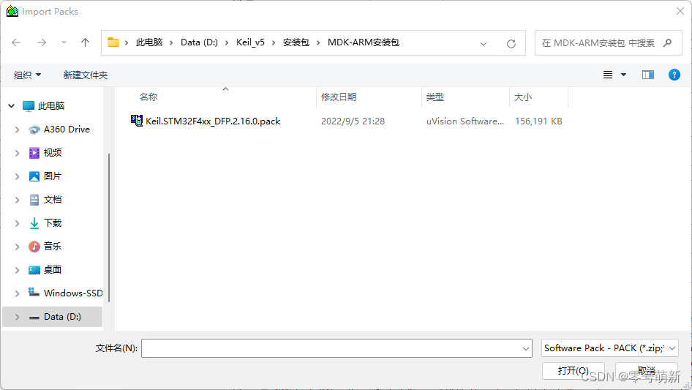
Task: Click the 取消 button
Action: coord(647,370)
